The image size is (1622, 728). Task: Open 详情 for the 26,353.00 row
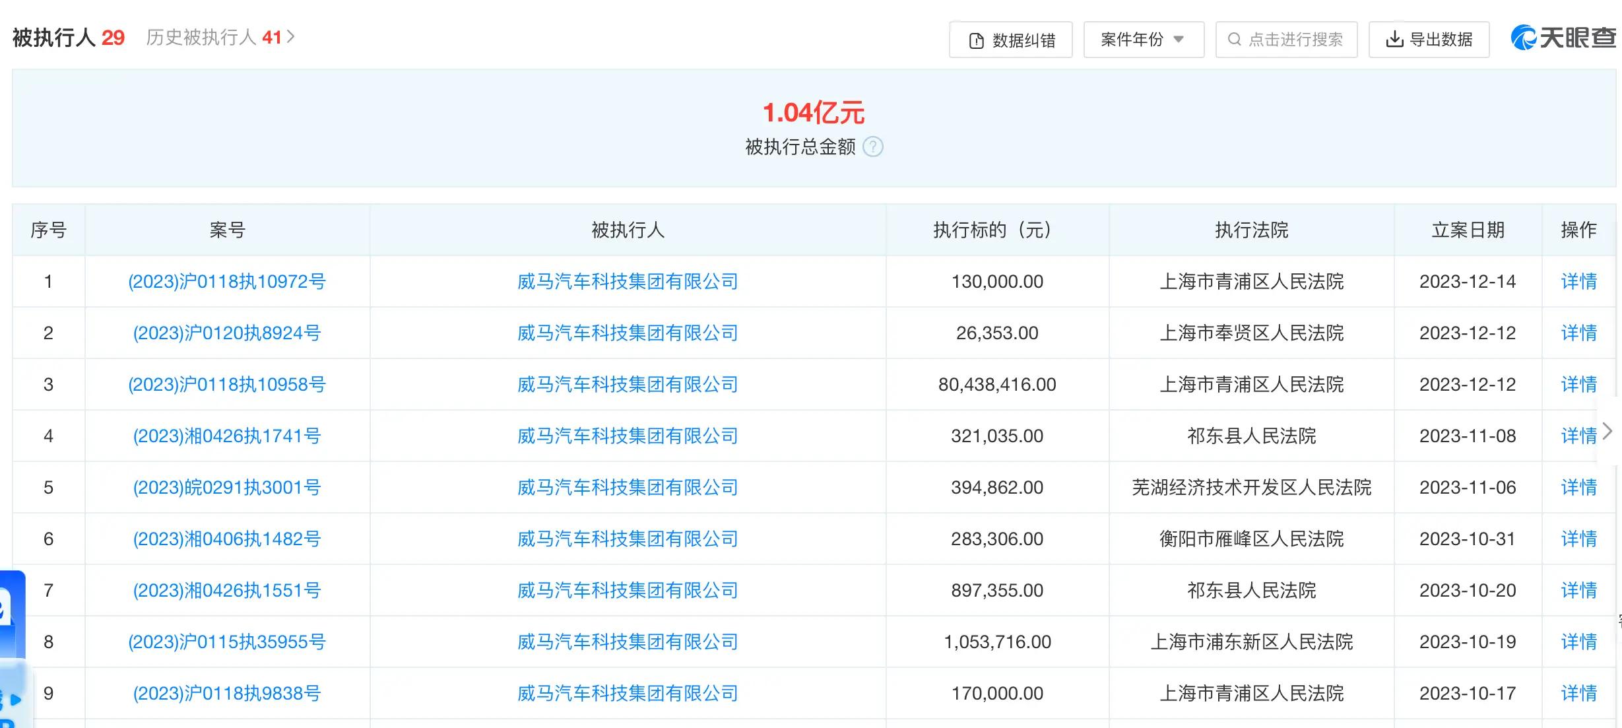point(1578,333)
